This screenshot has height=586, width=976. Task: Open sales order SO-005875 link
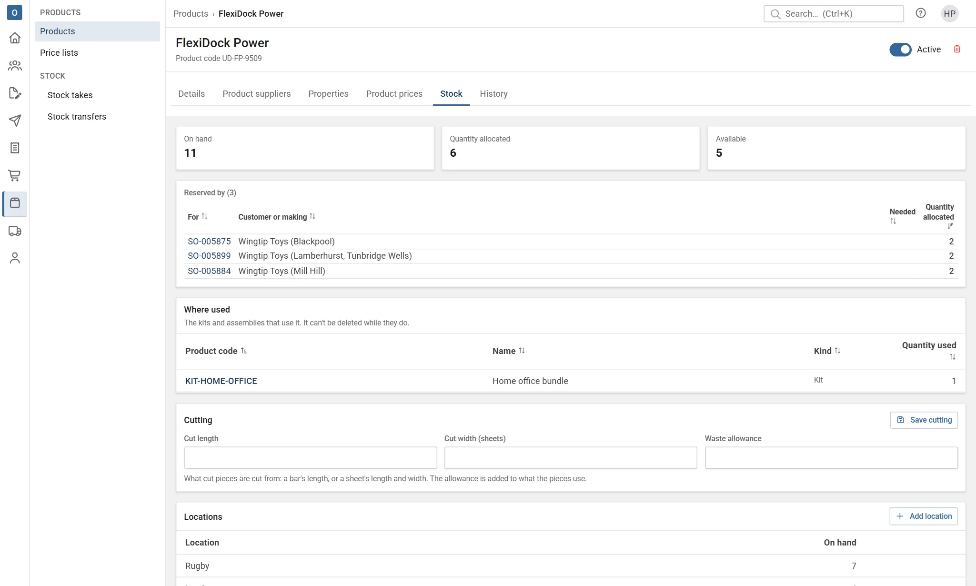pos(209,242)
